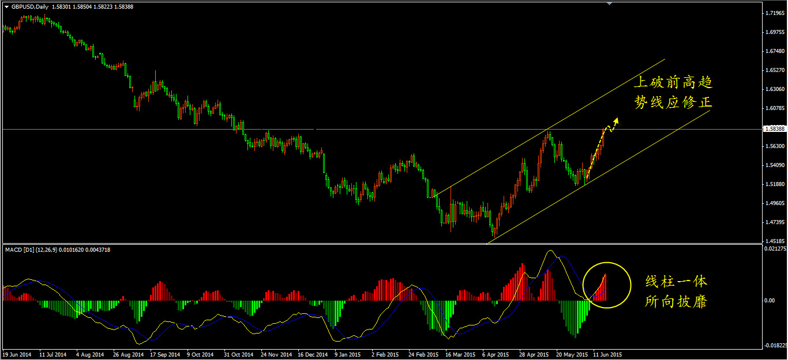Screen dimensions: 788x360
Task: Click the highlighted current price tag 1.58388
Action: (x=774, y=129)
